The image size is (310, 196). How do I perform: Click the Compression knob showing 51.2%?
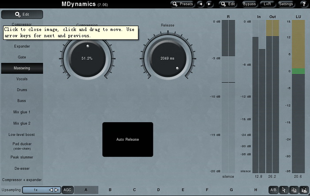coord(87,58)
